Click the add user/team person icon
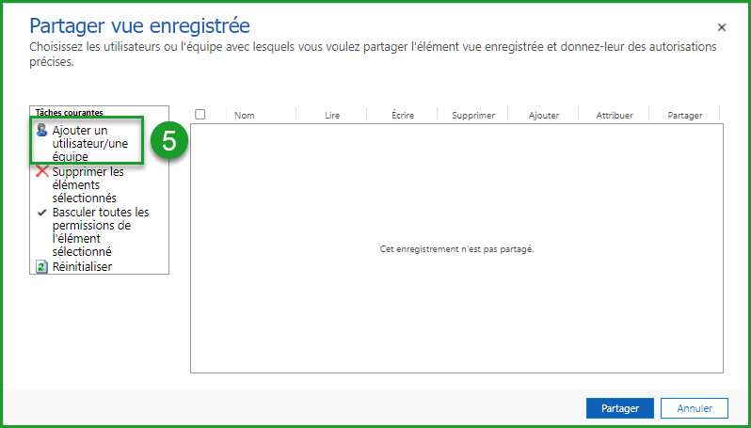751x428 pixels. tap(41, 130)
